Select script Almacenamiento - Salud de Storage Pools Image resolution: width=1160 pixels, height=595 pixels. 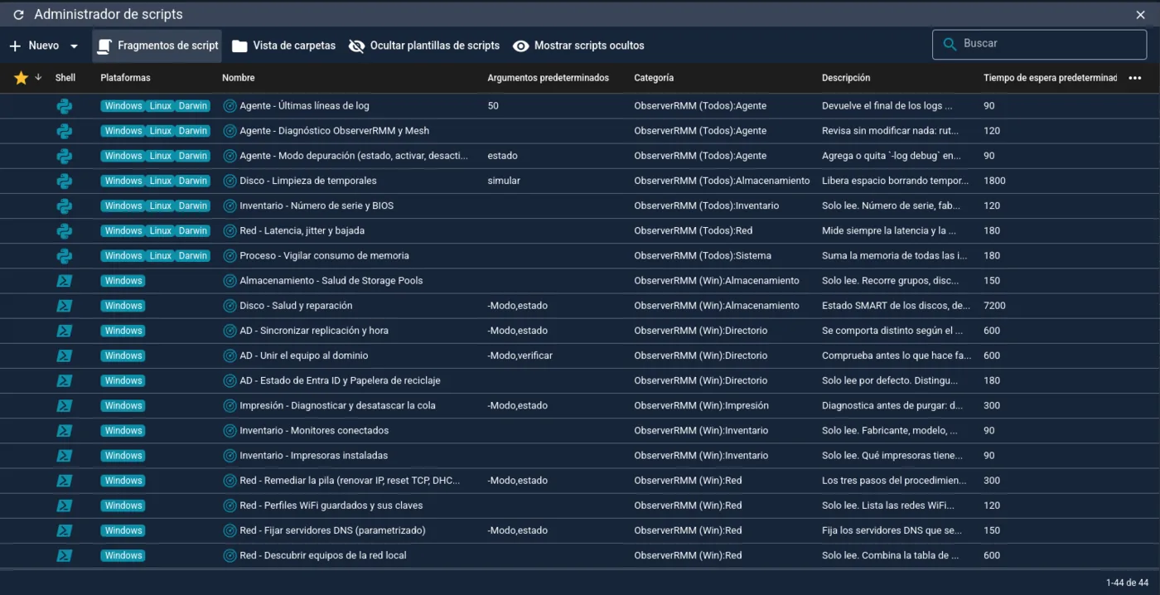331,281
